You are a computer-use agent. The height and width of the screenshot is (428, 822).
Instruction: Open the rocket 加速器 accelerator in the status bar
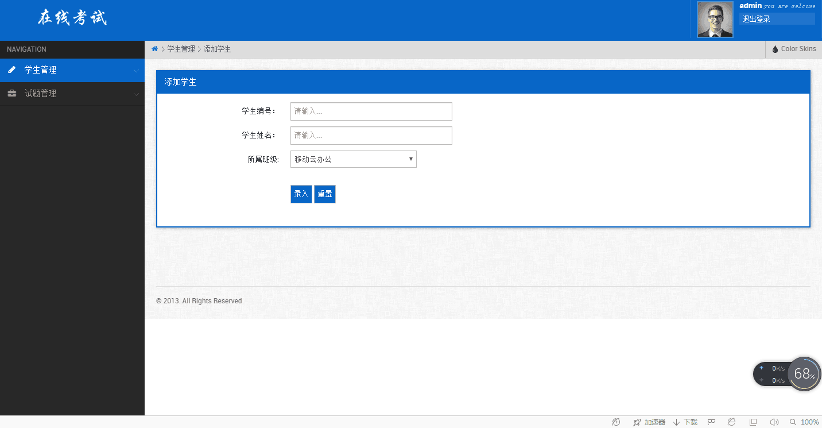tap(649, 422)
